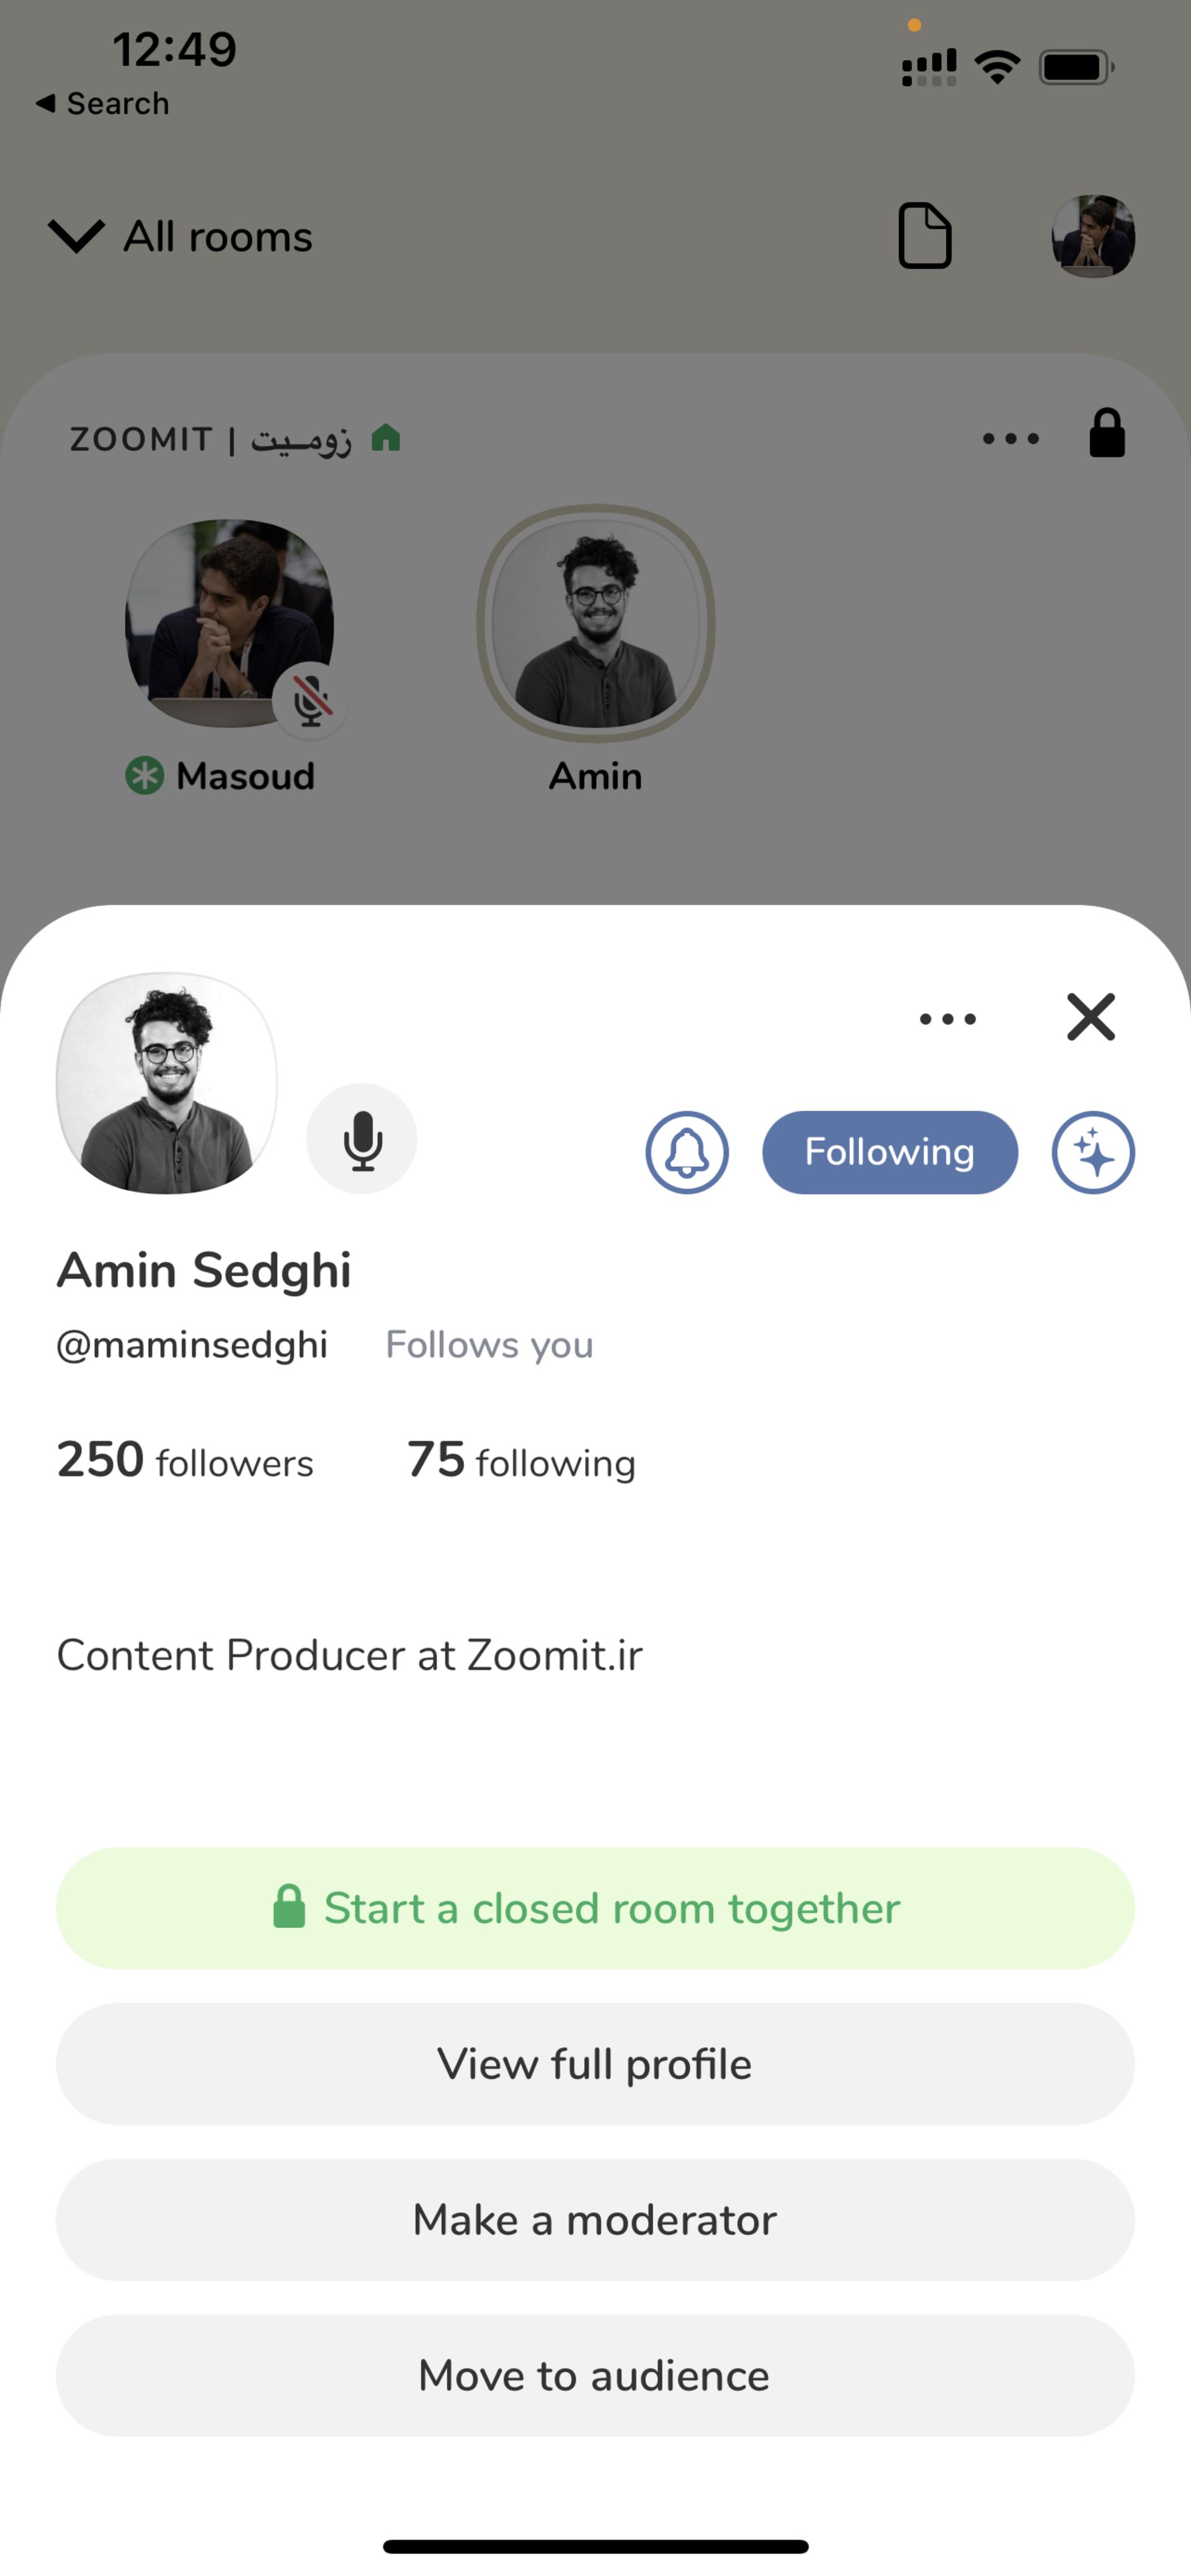
Task: View the 250 followers list
Action: pos(185,1461)
